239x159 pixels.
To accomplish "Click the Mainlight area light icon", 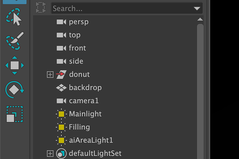I will pyautogui.click(x=61, y=114).
